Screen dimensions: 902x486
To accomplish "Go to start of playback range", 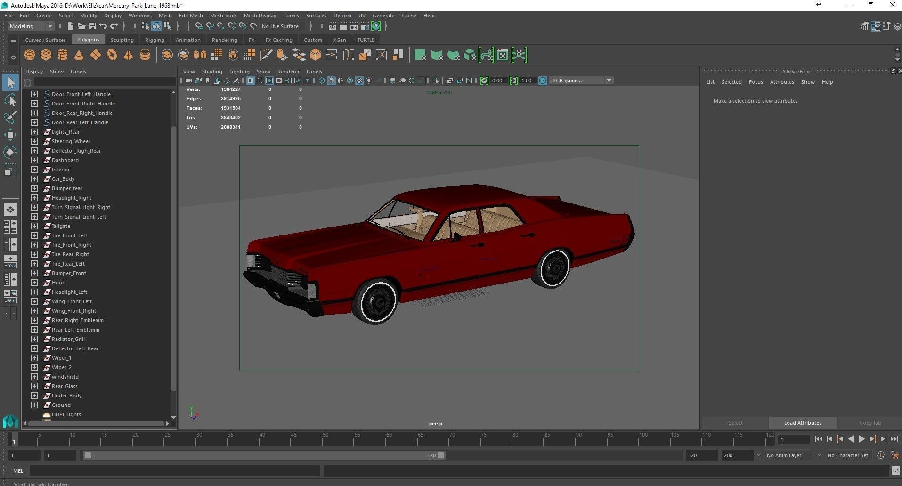I will [x=818, y=439].
